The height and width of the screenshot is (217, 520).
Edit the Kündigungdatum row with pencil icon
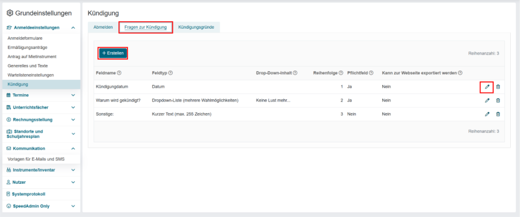tap(487, 87)
